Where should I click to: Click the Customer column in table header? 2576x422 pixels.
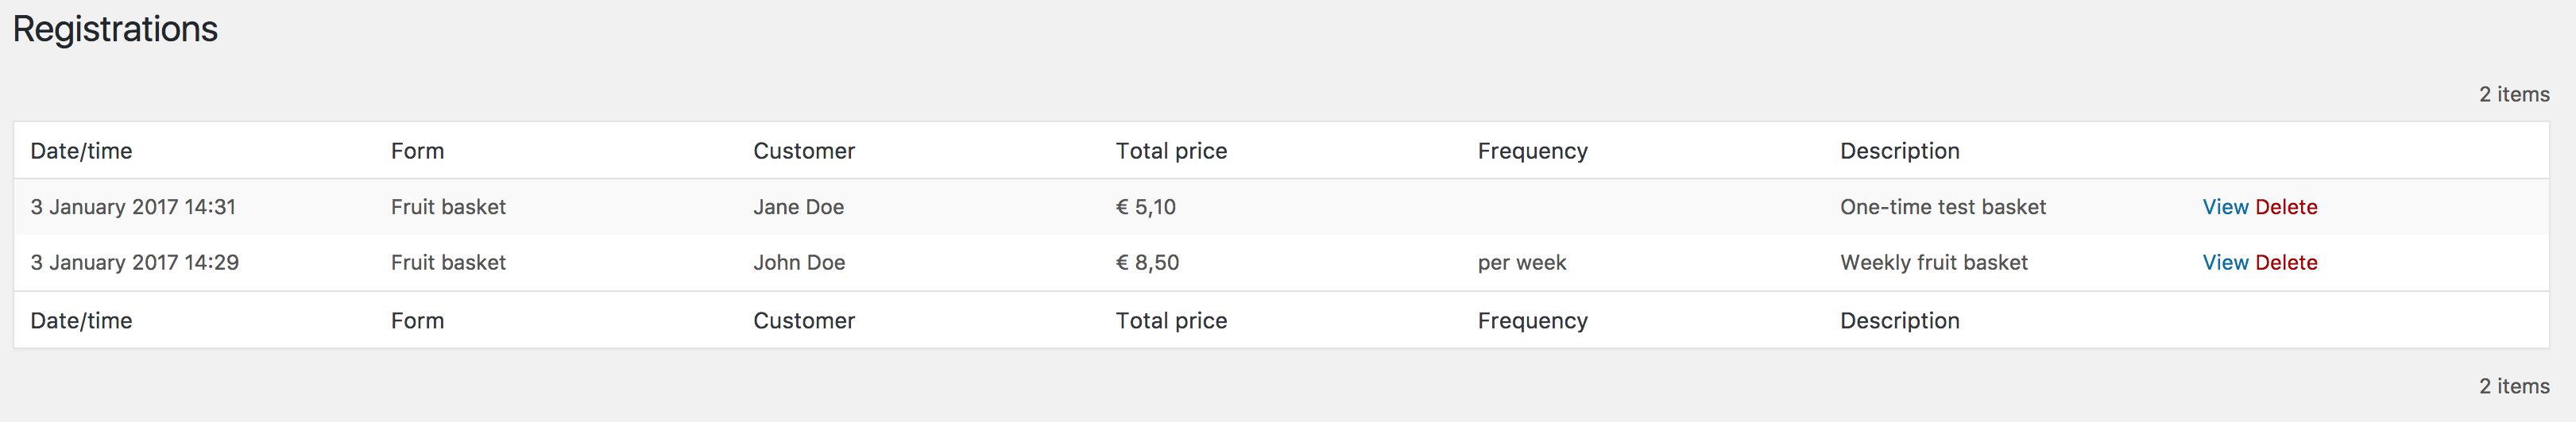[804, 151]
